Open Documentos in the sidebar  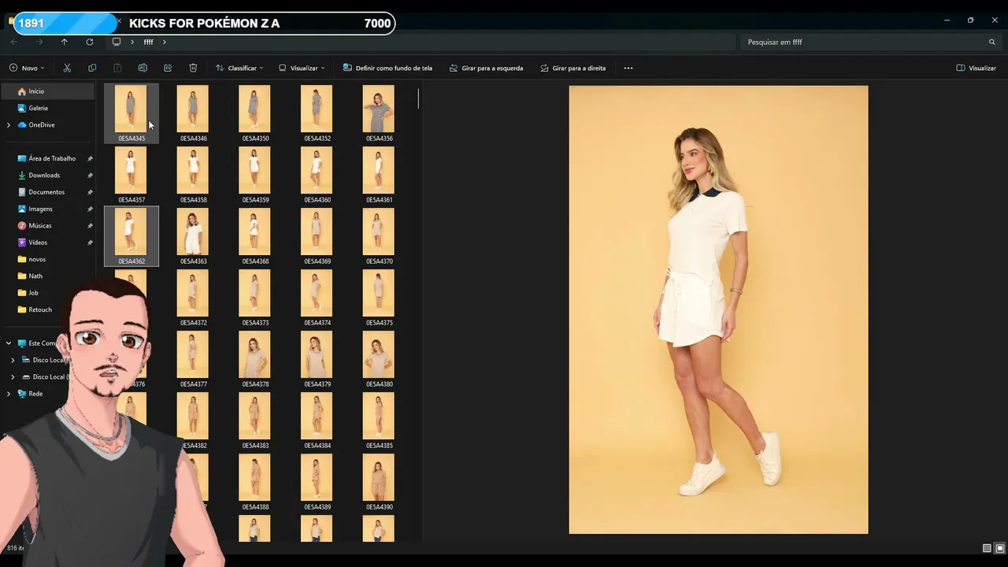[48, 192]
